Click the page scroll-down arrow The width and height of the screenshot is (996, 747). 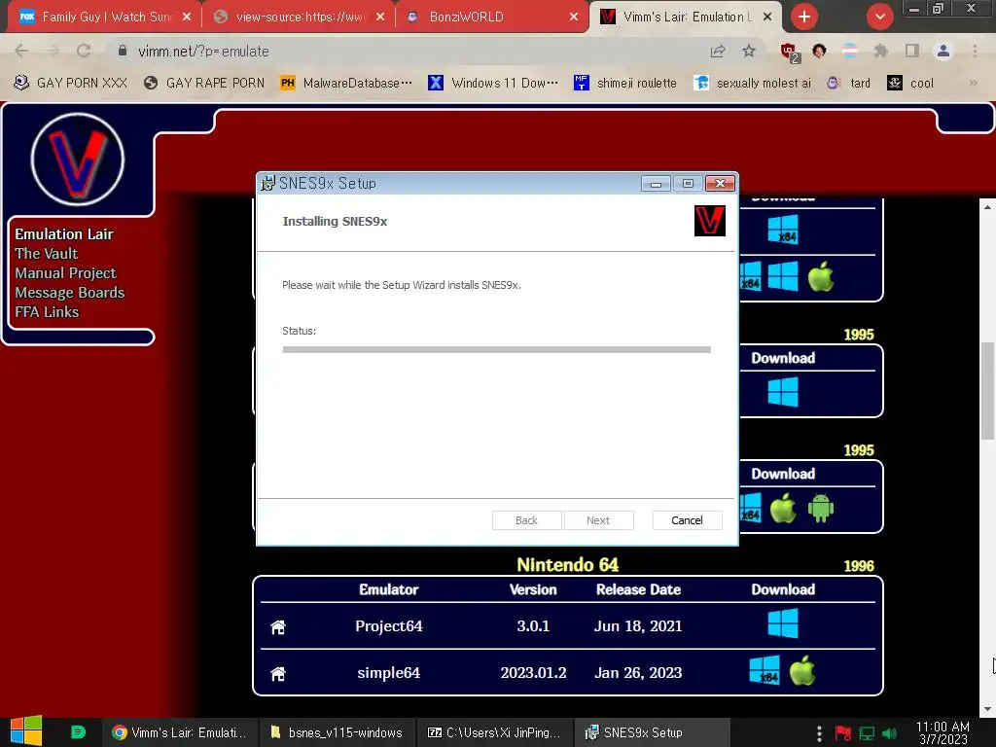point(987,709)
